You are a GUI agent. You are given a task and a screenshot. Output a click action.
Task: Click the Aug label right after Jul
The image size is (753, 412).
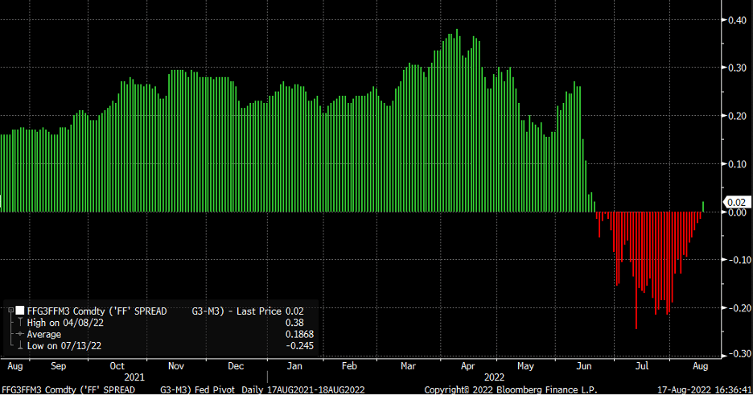pyautogui.click(x=700, y=366)
